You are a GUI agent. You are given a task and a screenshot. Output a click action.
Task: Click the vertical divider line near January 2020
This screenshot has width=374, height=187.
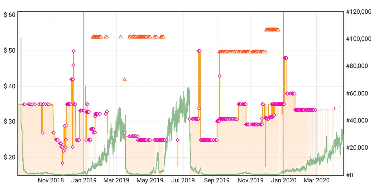[284, 93]
